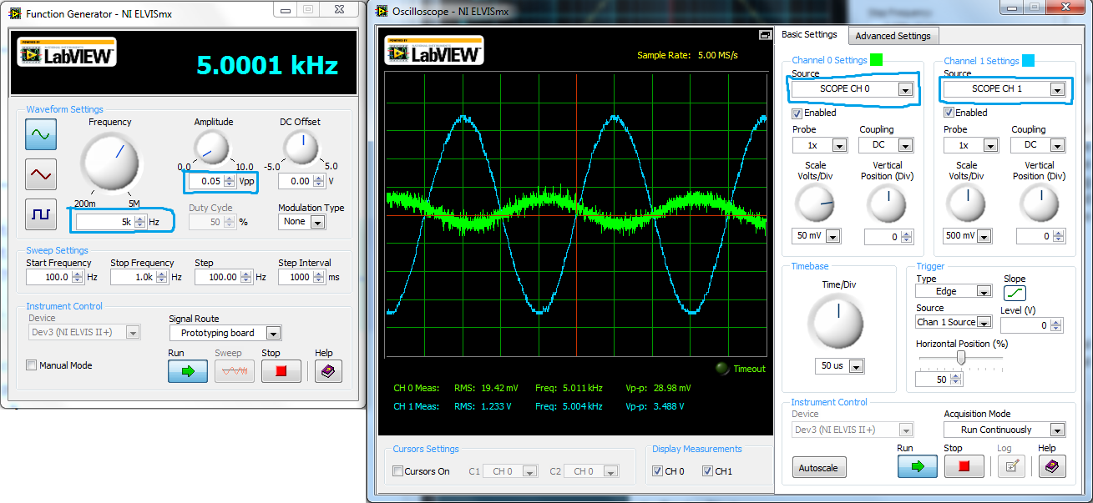Viewport: 1093px width, 503px height.
Task: Click the Start Frequency 100.0 field
Action: (48, 277)
